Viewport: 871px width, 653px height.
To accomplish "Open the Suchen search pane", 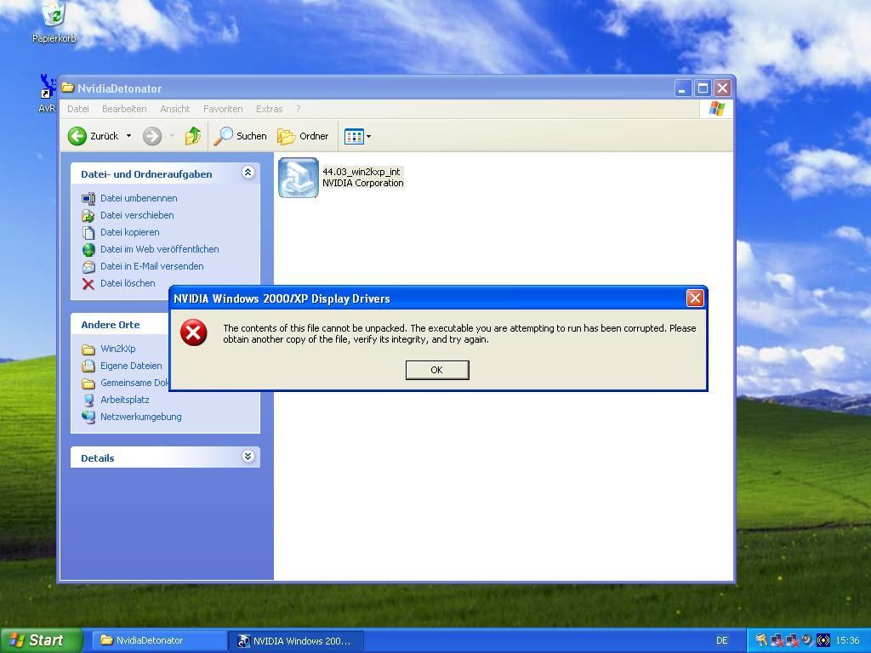I will click(241, 136).
